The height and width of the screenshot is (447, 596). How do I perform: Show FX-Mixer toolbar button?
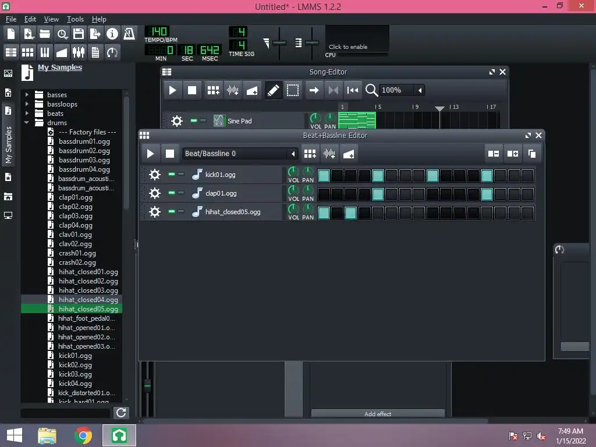tap(79, 52)
